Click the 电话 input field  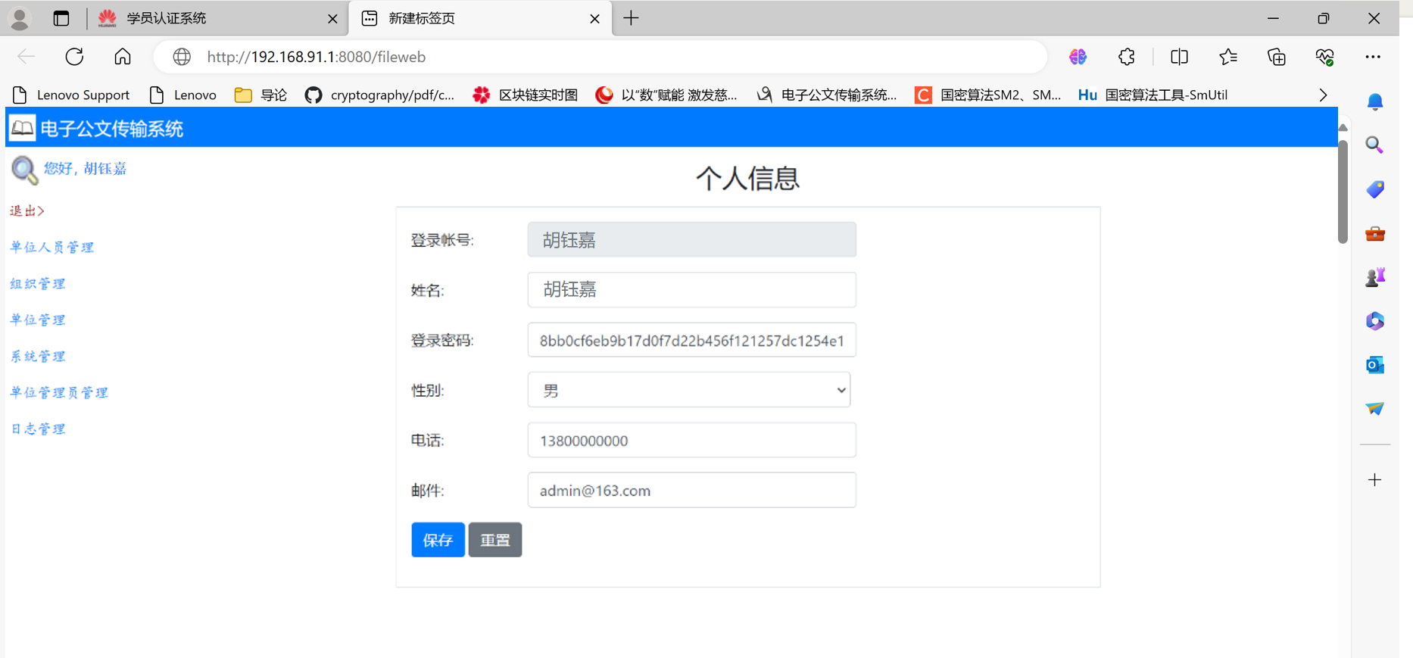click(692, 440)
